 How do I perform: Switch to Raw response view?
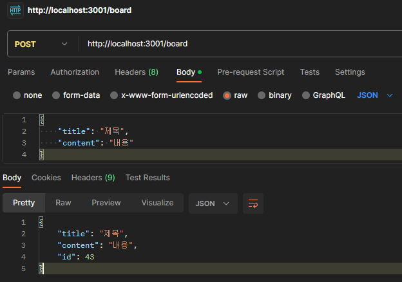63,203
